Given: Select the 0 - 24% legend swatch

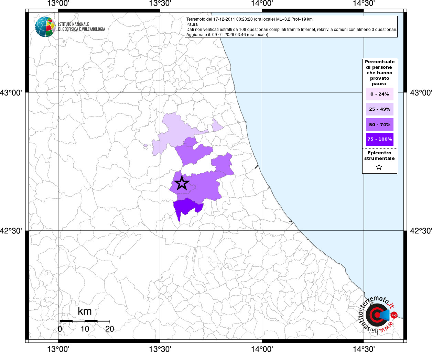Looking at the screenshot, I should (x=379, y=94).
